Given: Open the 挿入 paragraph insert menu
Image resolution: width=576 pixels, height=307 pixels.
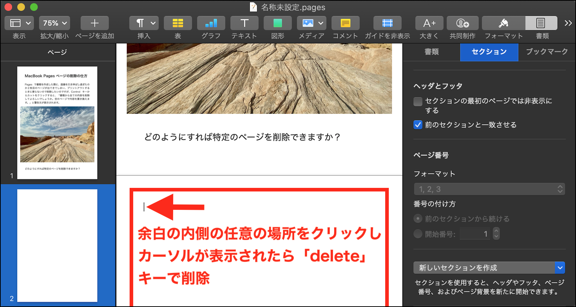Looking at the screenshot, I should click(144, 23).
